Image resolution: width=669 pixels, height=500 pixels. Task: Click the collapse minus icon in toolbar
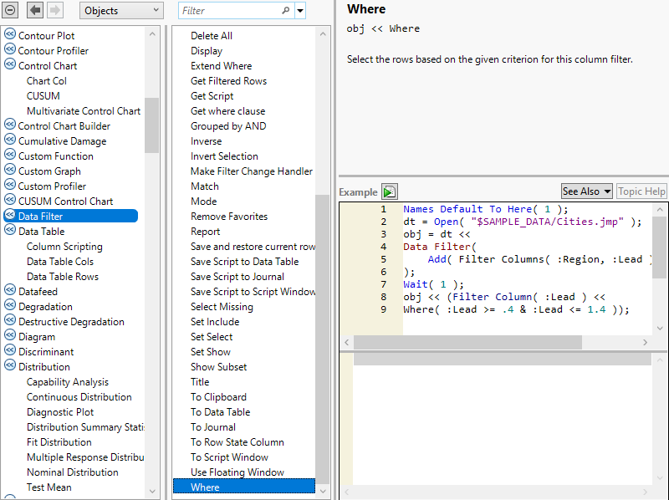coord(10,10)
